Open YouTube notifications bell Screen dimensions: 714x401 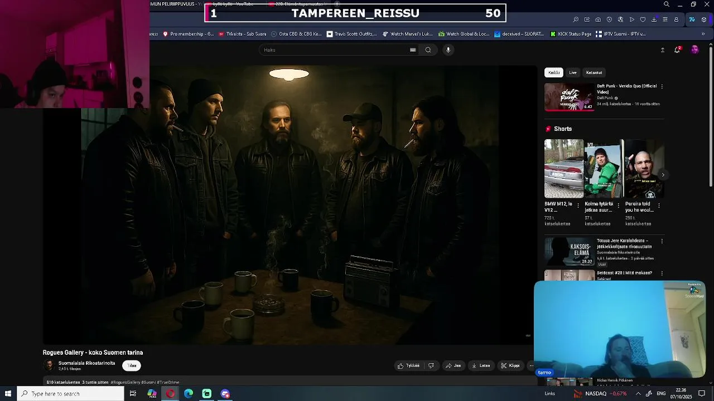click(x=677, y=50)
